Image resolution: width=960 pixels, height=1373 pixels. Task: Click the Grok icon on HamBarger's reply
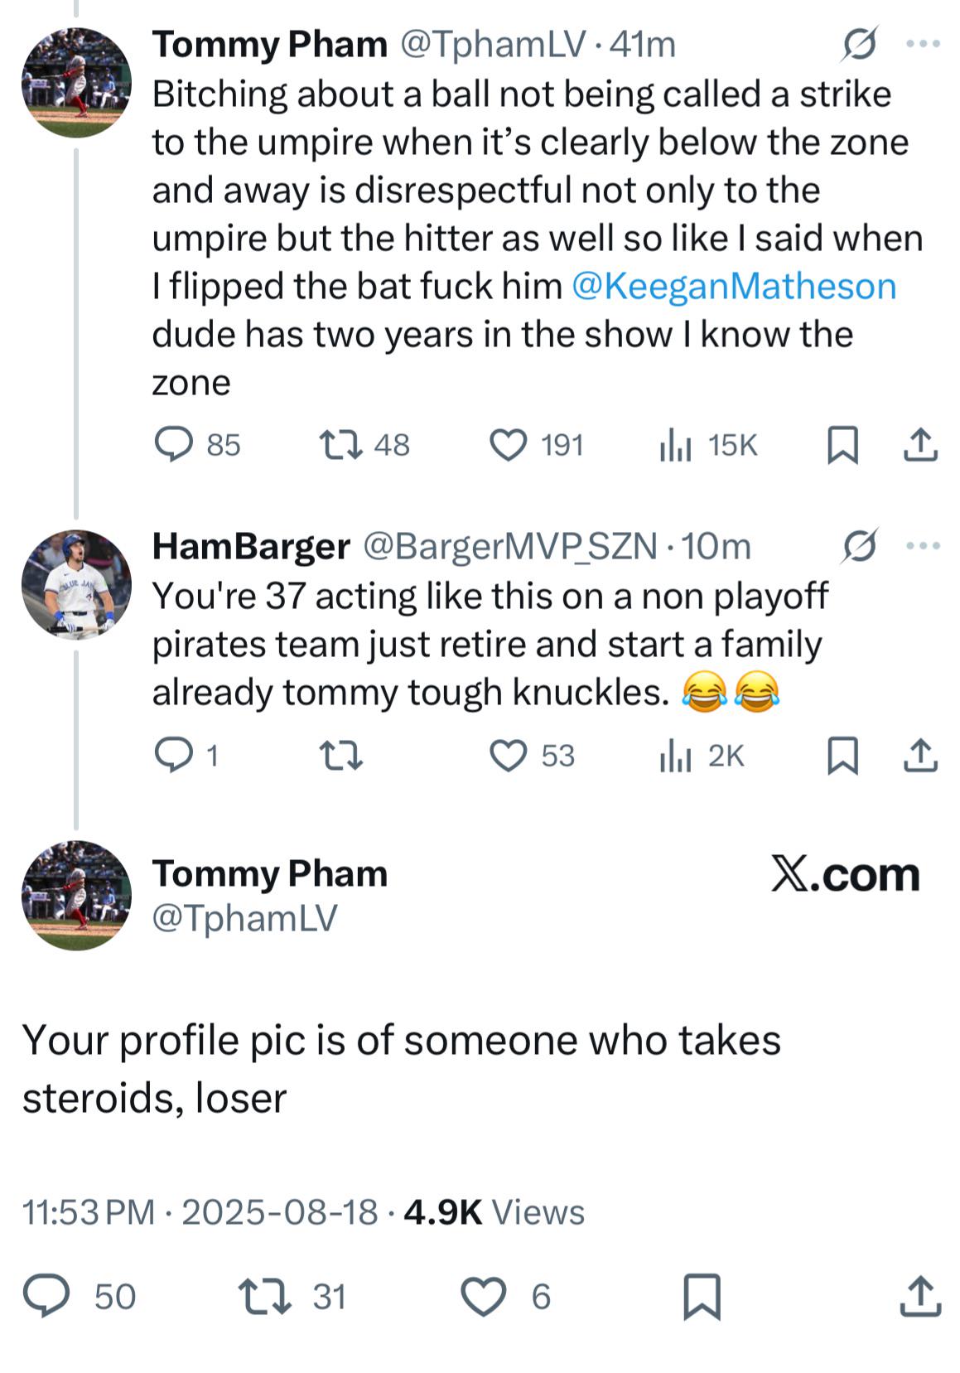point(859,546)
